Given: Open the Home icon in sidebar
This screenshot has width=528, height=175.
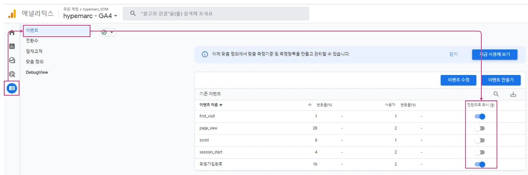Looking at the screenshot, I should pos(12,33).
